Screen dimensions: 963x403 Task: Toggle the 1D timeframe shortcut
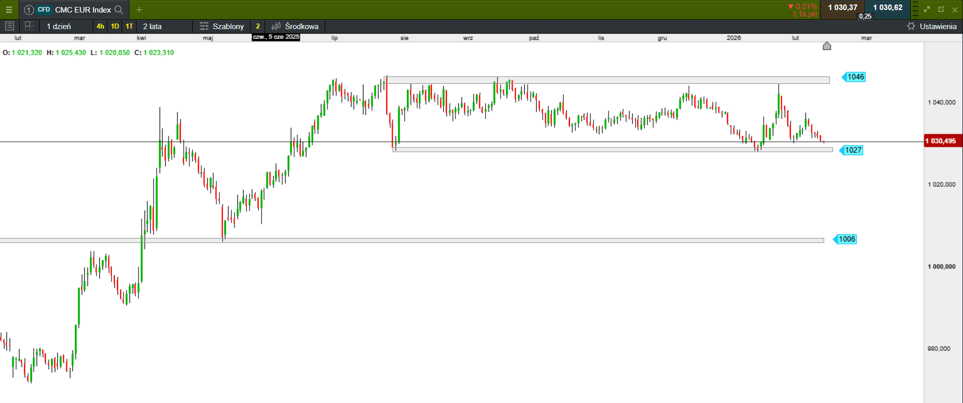tap(115, 26)
